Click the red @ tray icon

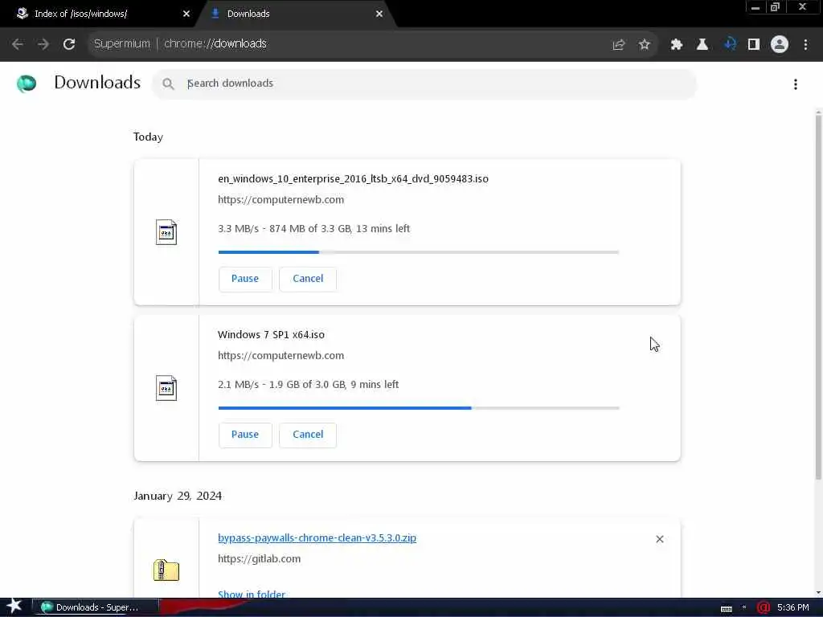764,607
